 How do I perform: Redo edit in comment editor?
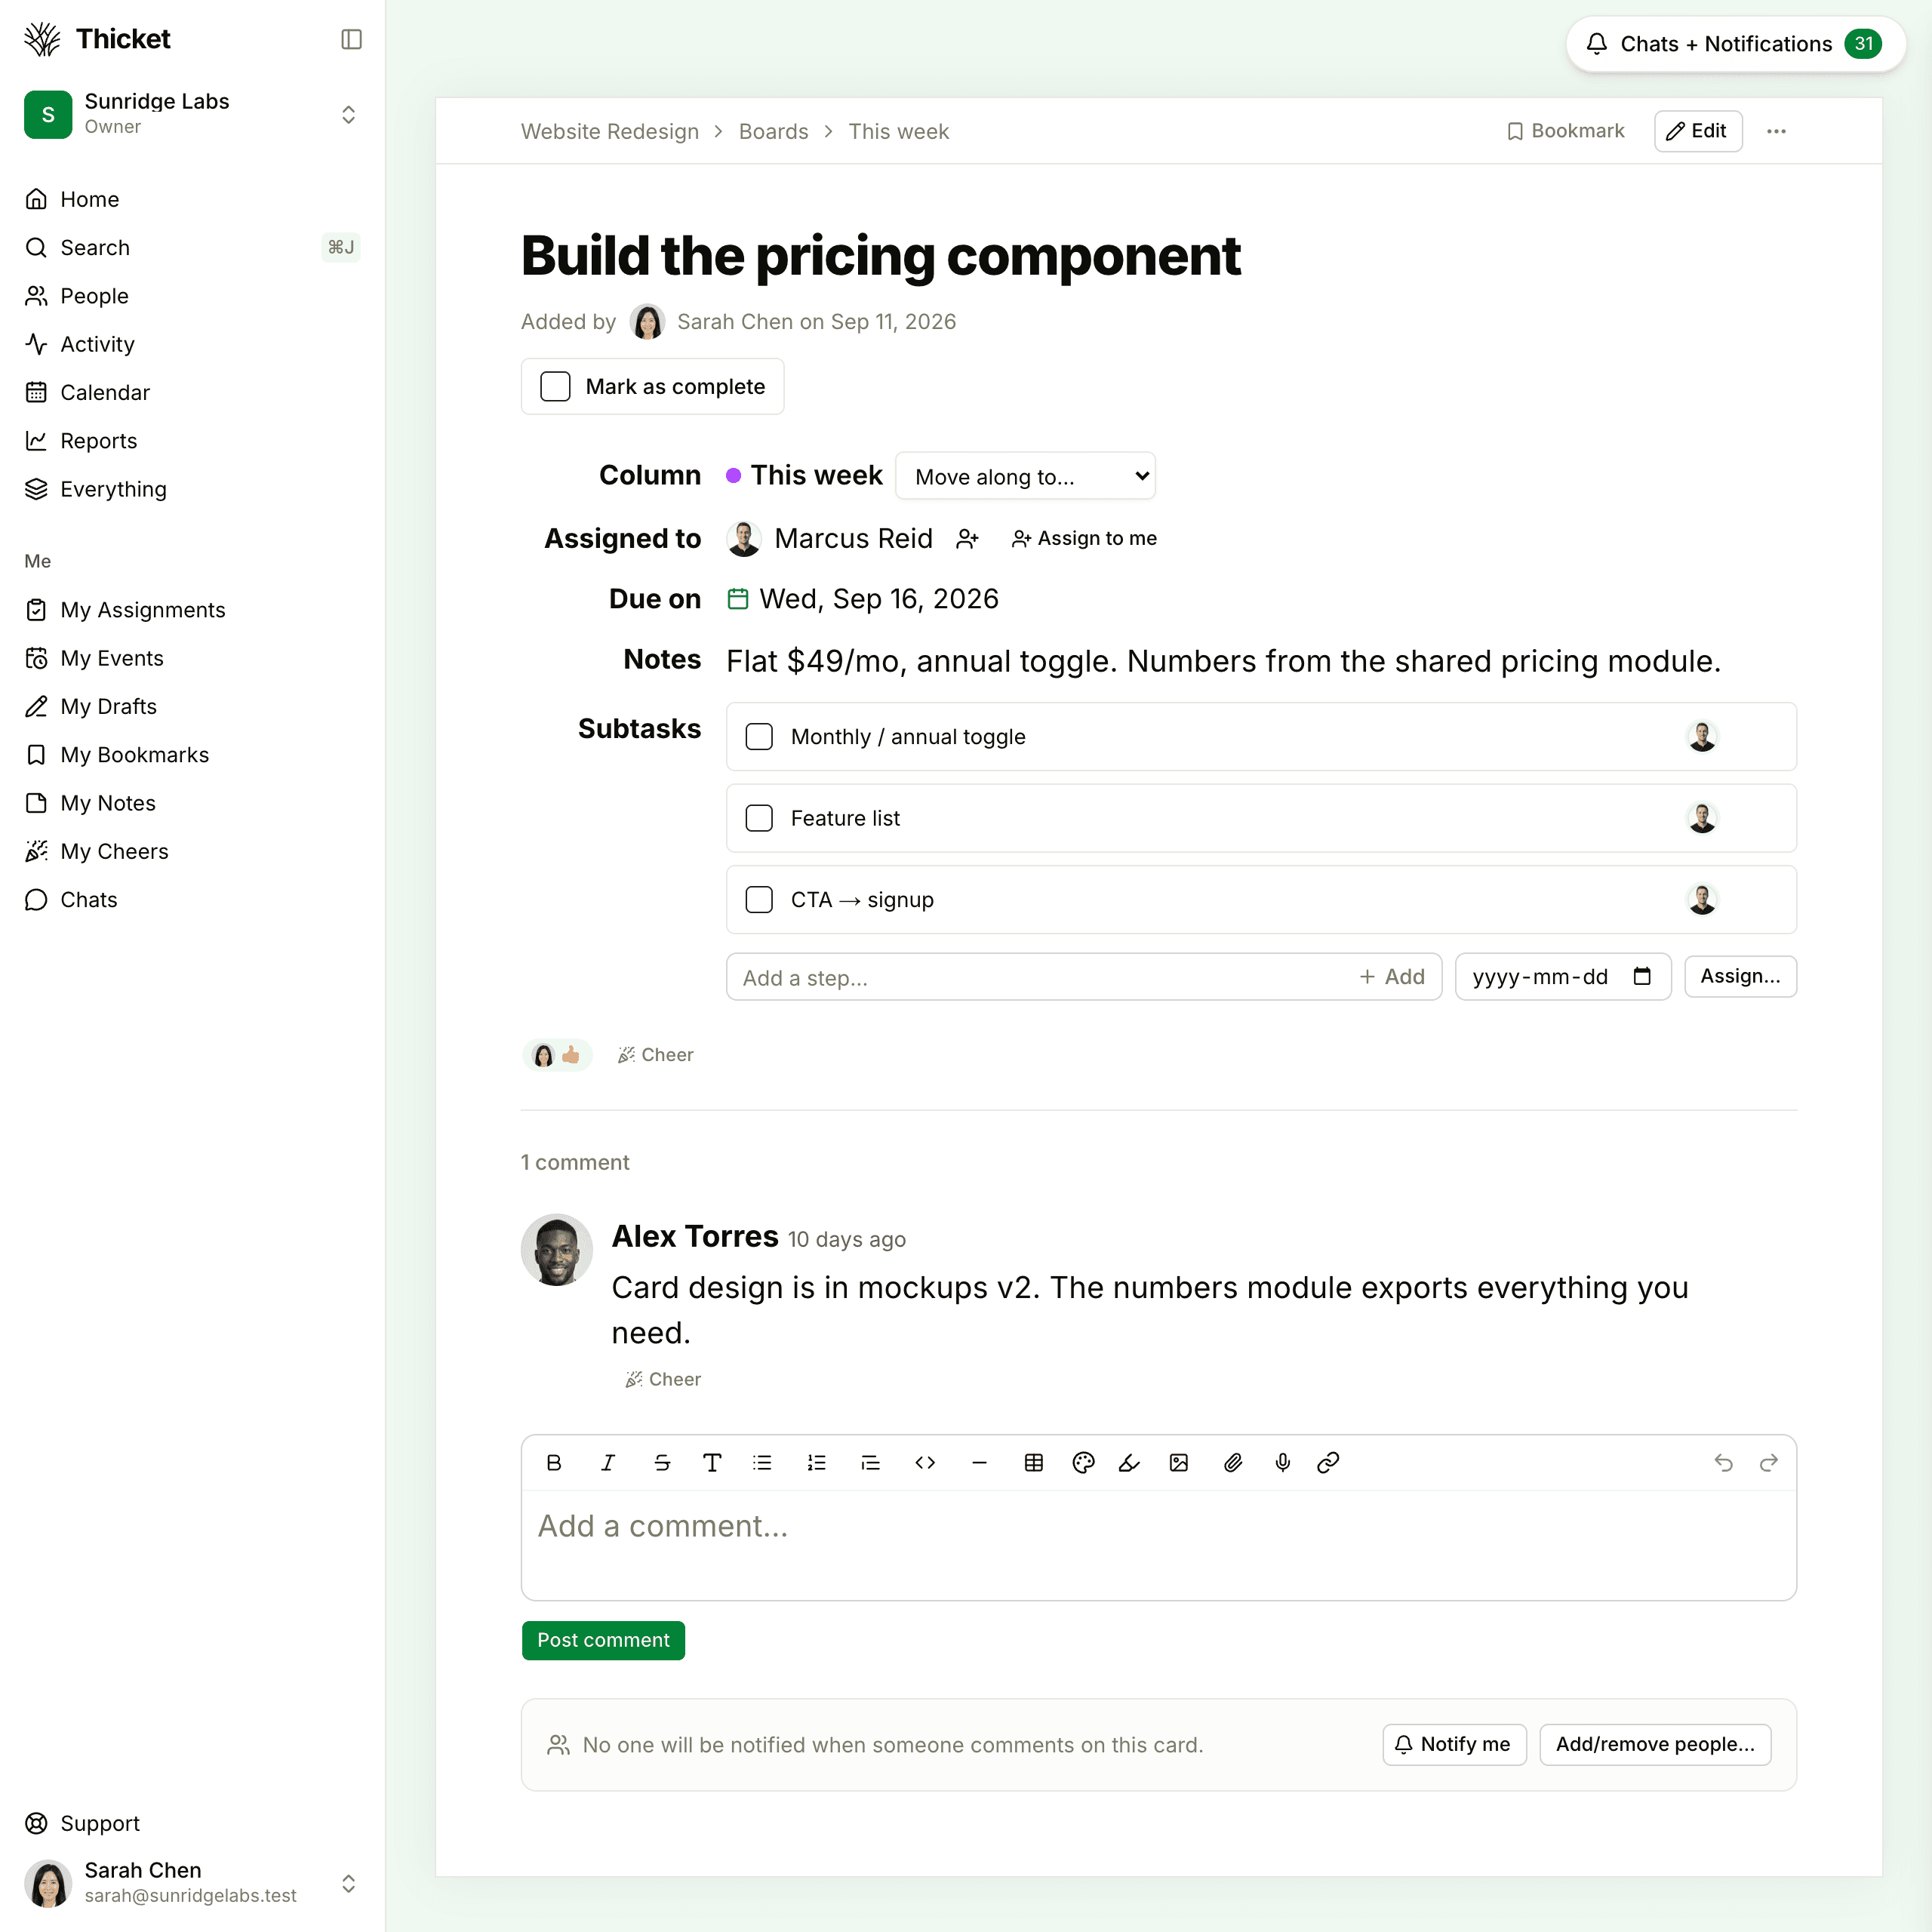point(1769,1463)
